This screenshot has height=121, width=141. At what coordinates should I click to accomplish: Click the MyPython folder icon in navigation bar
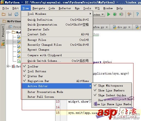[4, 21]
